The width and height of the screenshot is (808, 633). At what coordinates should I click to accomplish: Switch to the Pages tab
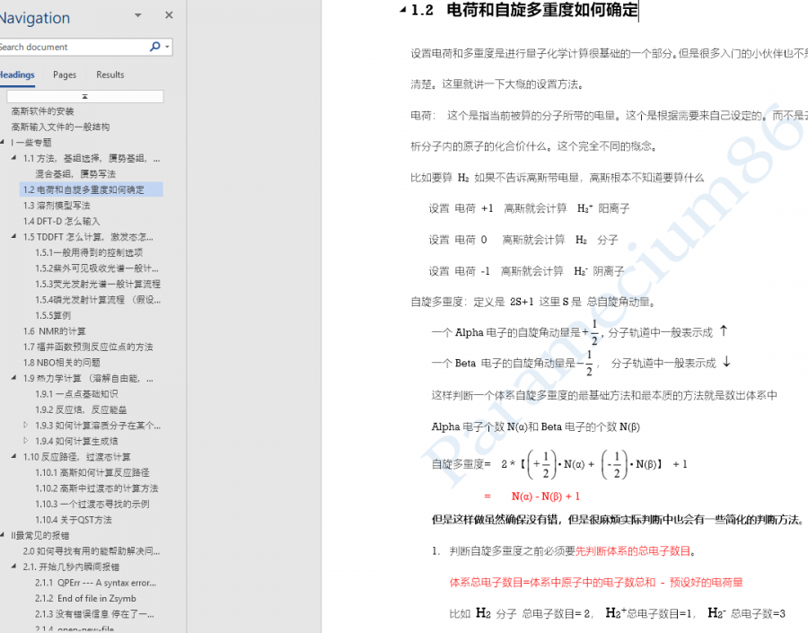coord(65,75)
